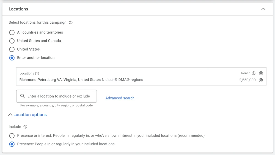Focus the location include or exclude field

point(56,96)
